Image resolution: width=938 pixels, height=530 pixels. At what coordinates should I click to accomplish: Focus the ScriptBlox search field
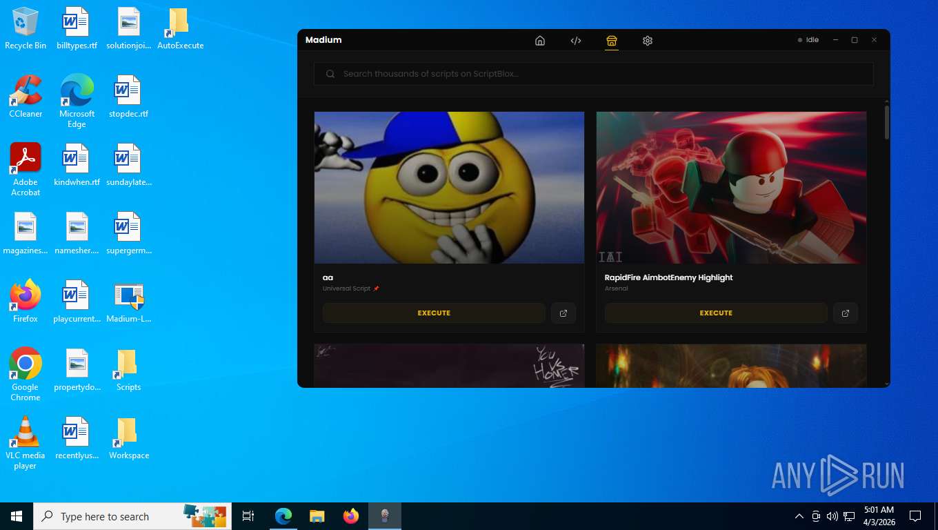[594, 74]
